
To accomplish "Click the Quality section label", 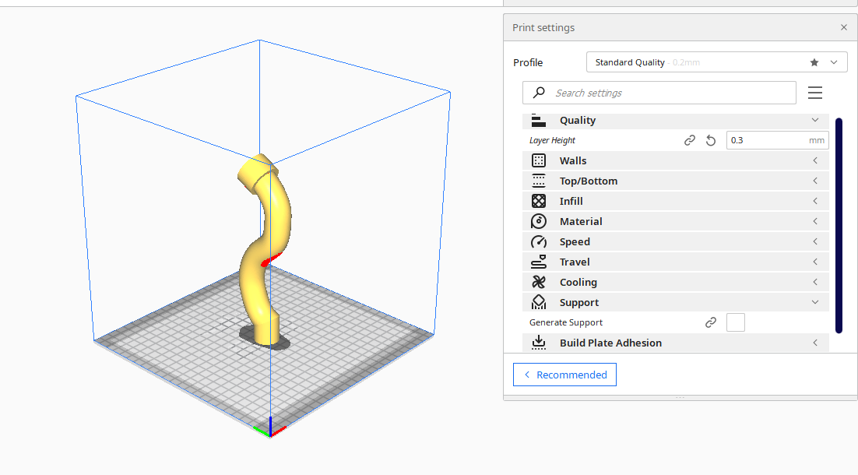I will click(x=577, y=121).
